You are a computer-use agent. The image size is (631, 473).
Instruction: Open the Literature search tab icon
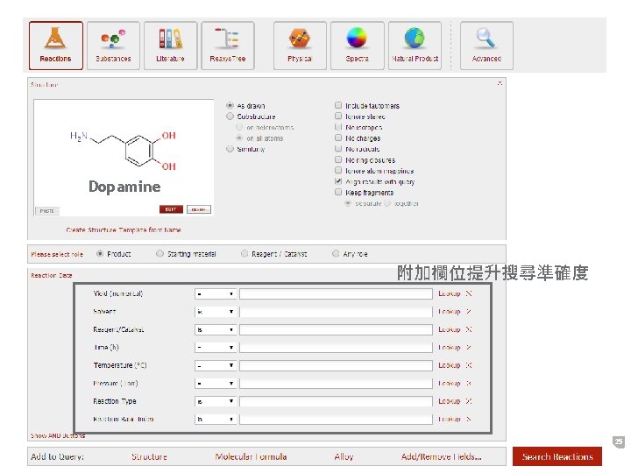click(x=170, y=46)
